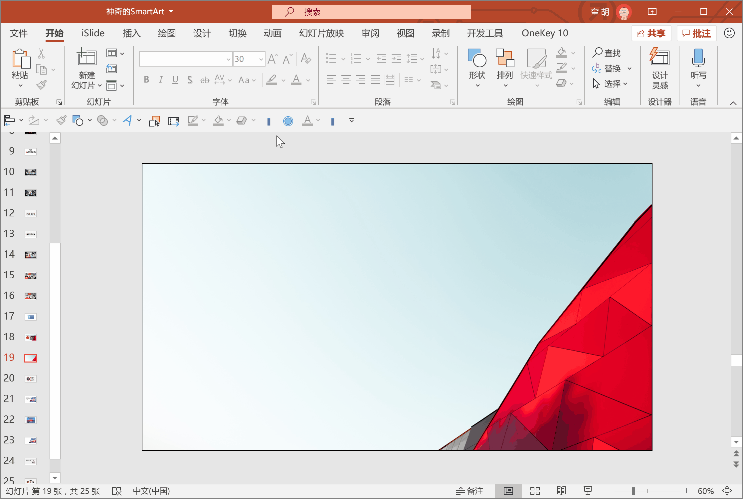Switch to the OneKey 10 tab

pyautogui.click(x=545, y=33)
